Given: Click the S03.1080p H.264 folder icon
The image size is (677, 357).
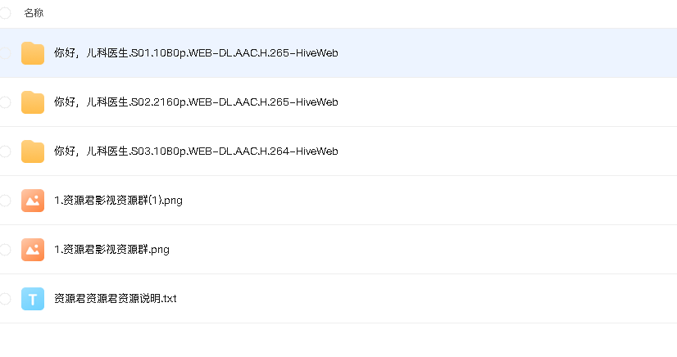Looking at the screenshot, I should [33, 151].
